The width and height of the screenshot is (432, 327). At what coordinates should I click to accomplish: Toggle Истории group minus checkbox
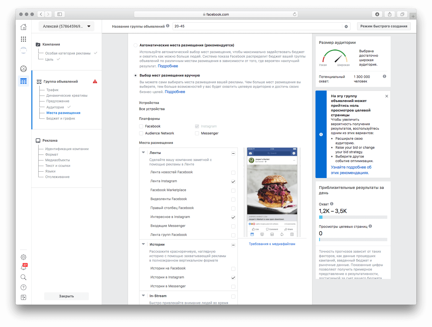[x=233, y=245]
